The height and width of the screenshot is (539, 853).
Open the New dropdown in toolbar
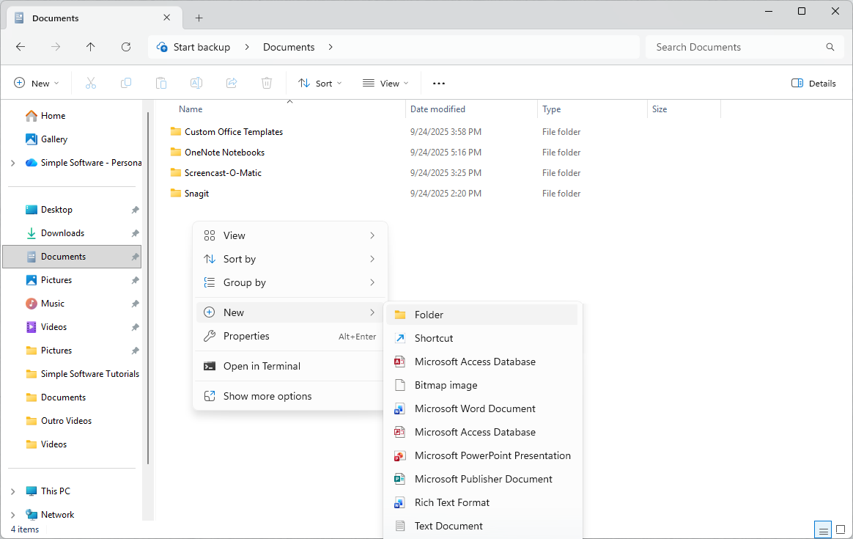[37, 84]
